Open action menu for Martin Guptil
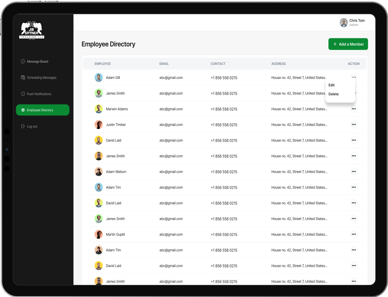388x297 pixels. (x=354, y=234)
